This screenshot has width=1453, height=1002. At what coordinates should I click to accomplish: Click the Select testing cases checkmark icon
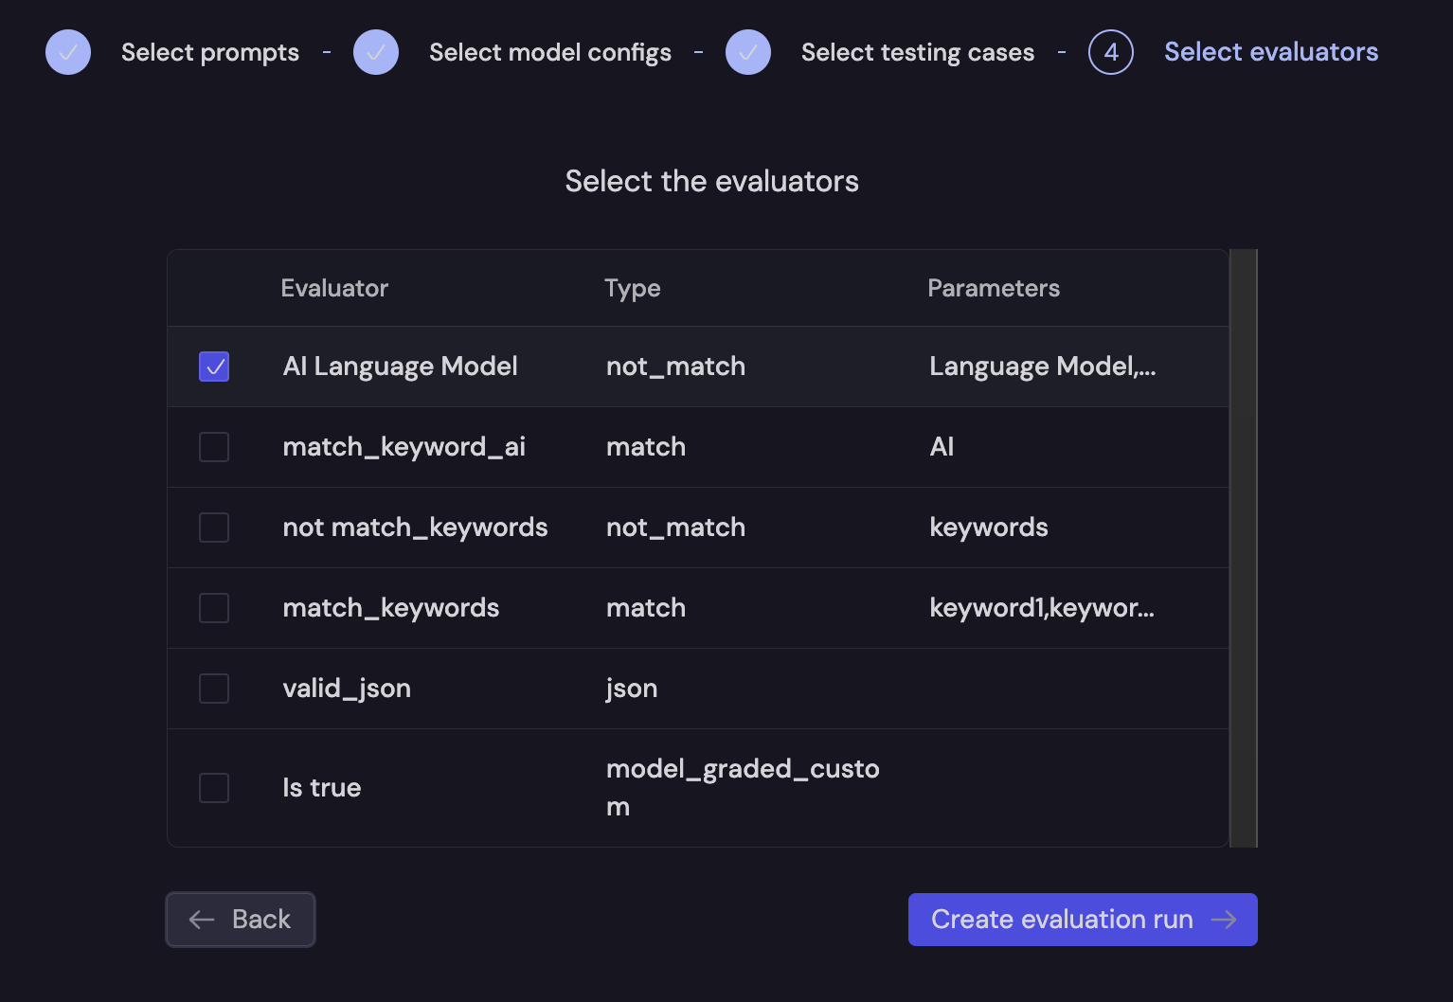pyautogui.click(x=748, y=52)
